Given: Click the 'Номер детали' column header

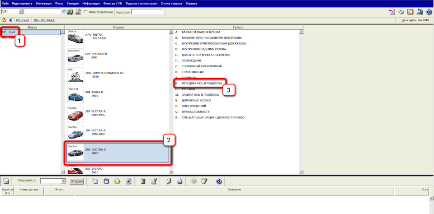Looking at the screenshot, I should (x=29, y=191).
